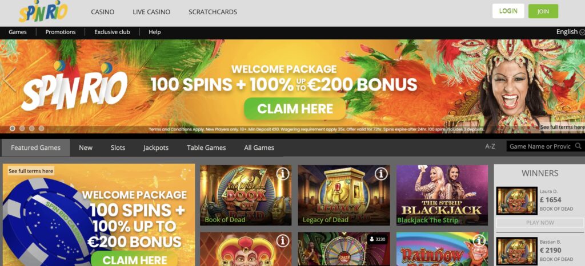Select the second banner carousel dot
585x266 pixels.
22,128
